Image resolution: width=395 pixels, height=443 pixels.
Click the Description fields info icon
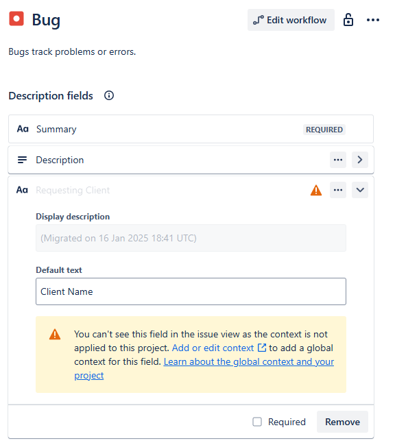pyautogui.click(x=109, y=95)
